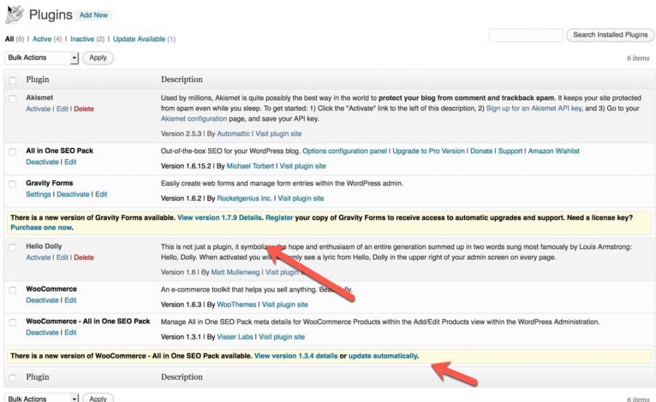Screen dimensions: 656x402
Task: Check the select-all plugins checkbox
Action: pyautogui.click(x=13, y=79)
